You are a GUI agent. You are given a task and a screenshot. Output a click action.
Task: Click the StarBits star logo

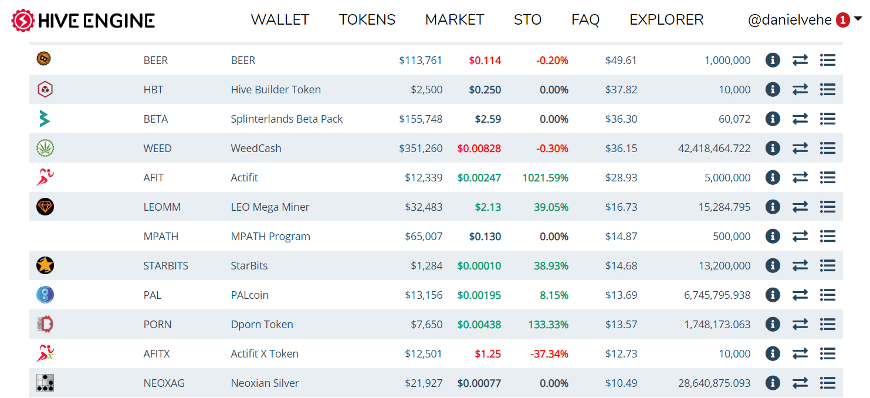[45, 265]
